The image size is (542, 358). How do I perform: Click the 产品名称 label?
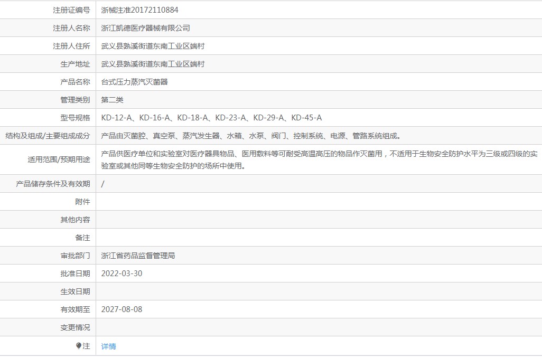pos(76,82)
